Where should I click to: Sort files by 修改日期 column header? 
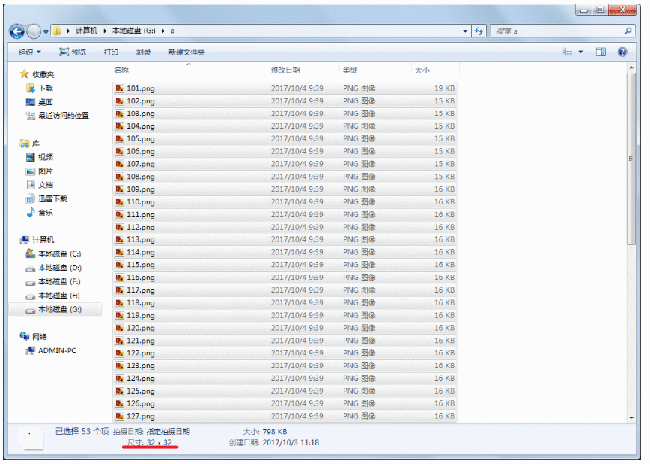point(285,70)
